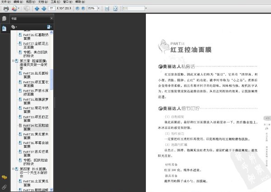Image resolution: width=271 pixels, height=192 pixels.
Task: Open the 文件 menu
Action: (6, 2)
